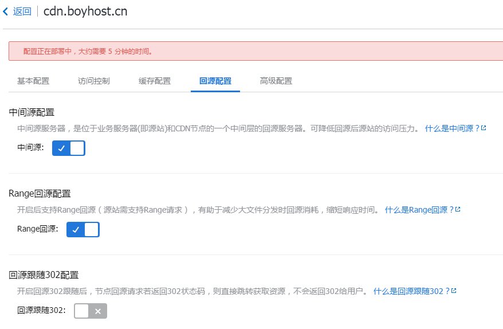The image size is (503, 329).
Task: Click the red deployment notice banner
Action: (256, 51)
